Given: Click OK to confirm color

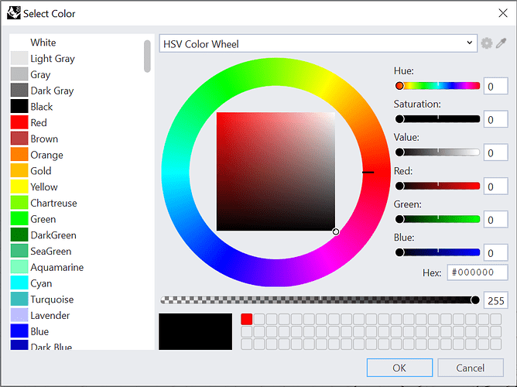Looking at the screenshot, I should [x=399, y=368].
